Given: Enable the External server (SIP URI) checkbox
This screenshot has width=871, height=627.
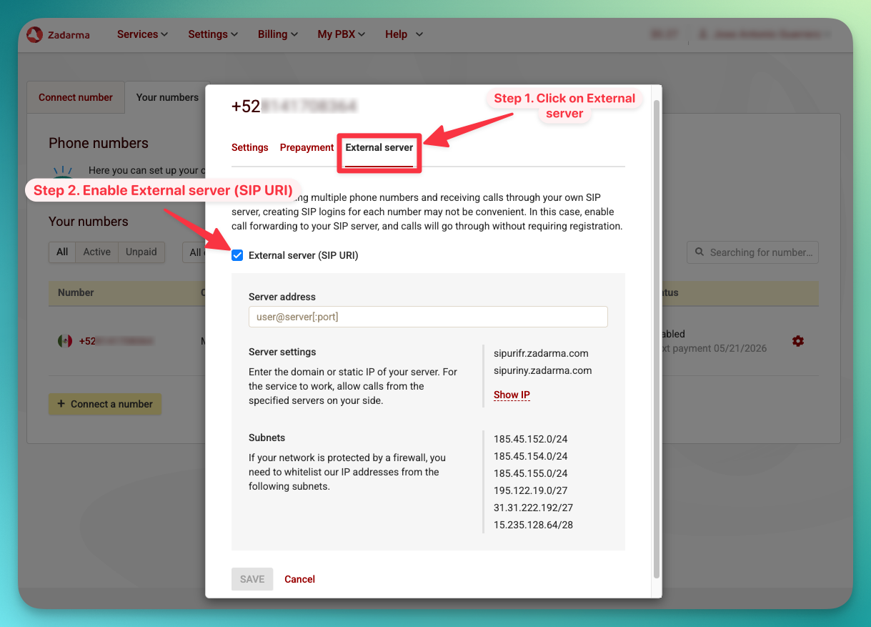Looking at the screenshot, I should [x=237, y=255].
